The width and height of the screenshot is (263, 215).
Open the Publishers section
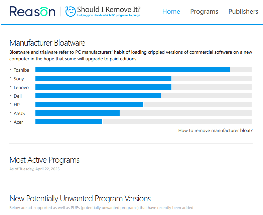[x=243, y=11]
